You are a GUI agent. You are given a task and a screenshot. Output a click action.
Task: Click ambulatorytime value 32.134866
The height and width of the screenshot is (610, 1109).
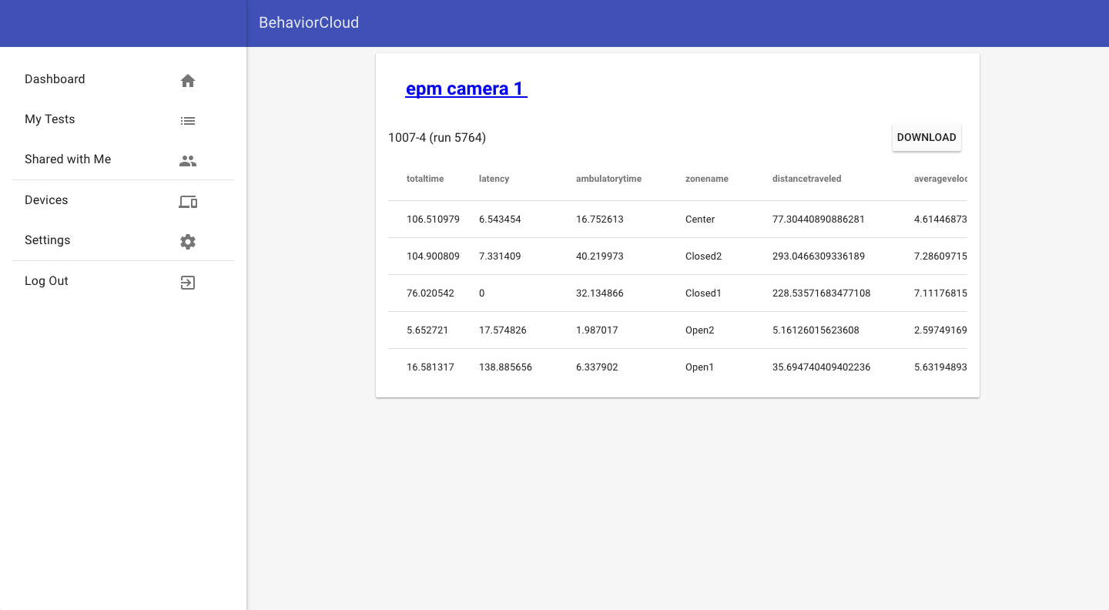tap(600, 293)
